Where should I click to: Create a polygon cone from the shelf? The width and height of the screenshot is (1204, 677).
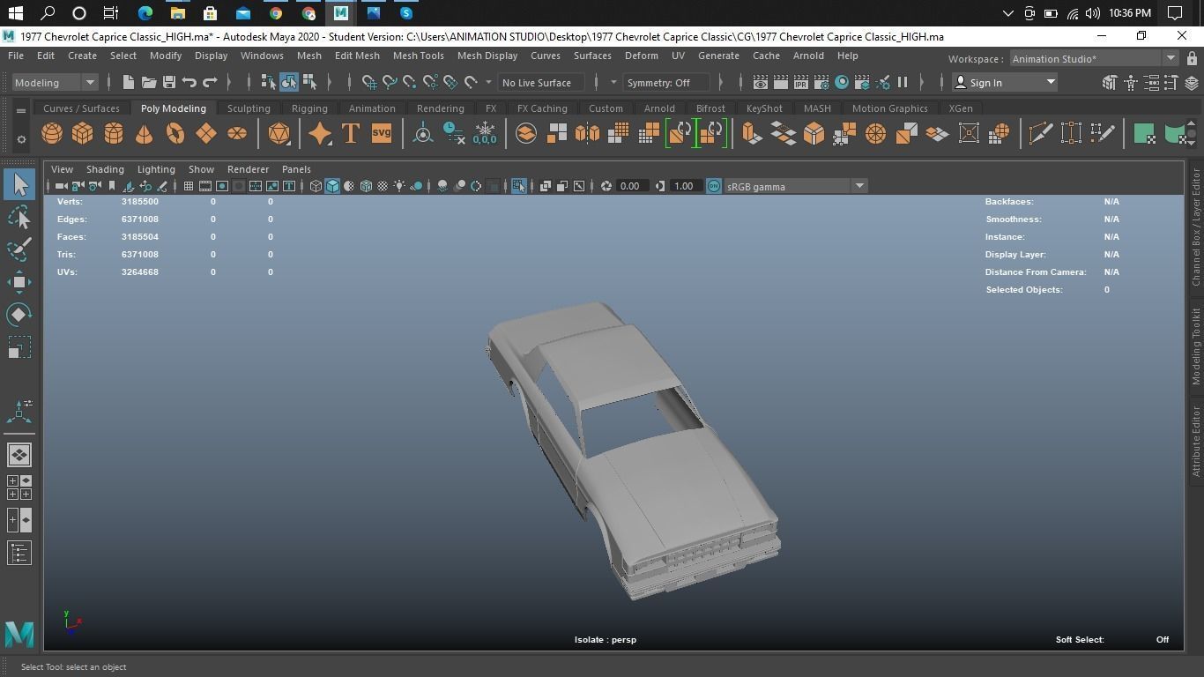(x=145, y=134)
